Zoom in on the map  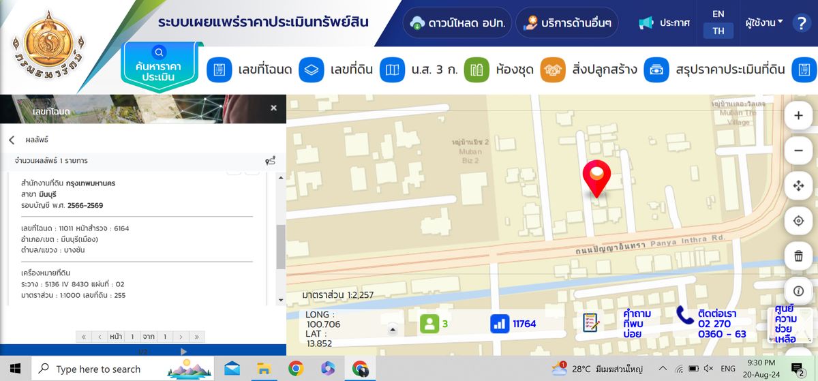tap(798, 115)
